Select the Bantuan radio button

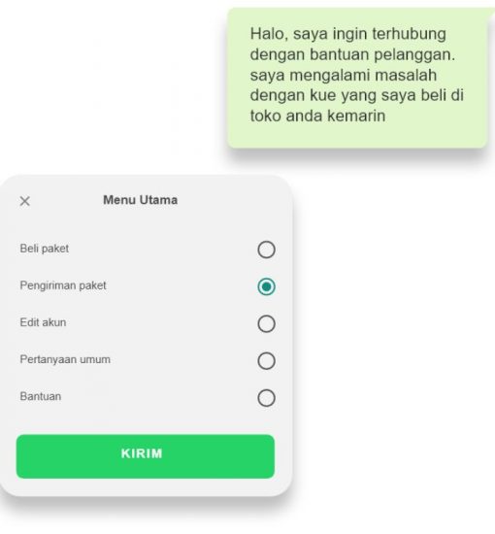266,398
